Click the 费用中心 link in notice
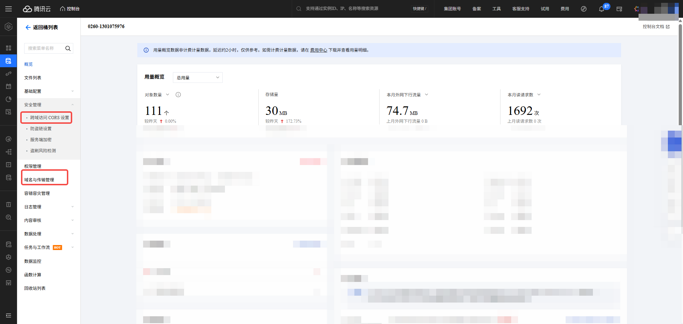683x324 pixels. point(318,50)
